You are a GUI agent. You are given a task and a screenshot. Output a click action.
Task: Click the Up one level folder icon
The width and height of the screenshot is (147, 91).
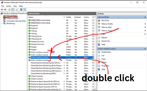coord(9,10)
